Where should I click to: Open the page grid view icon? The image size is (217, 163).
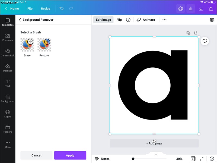click(193, 159)
